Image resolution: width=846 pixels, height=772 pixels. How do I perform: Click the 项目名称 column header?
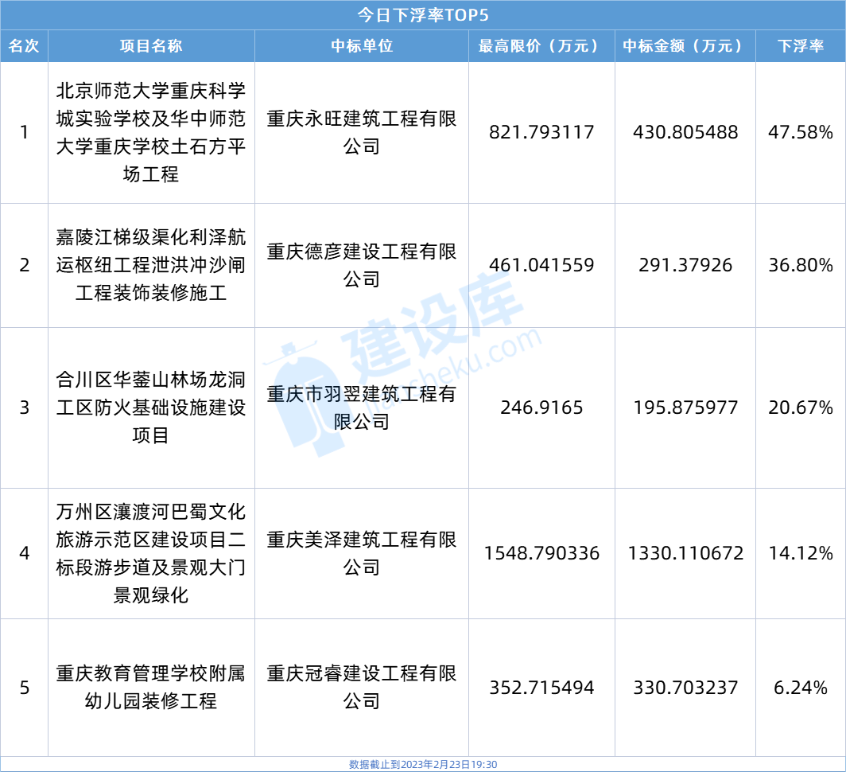(153, 46)
